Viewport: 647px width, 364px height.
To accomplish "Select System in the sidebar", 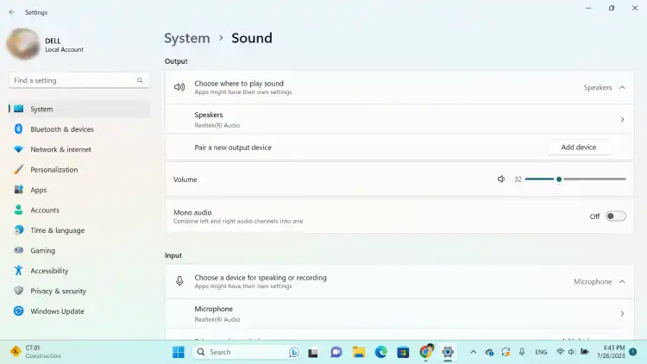I will tap(79, 109).
